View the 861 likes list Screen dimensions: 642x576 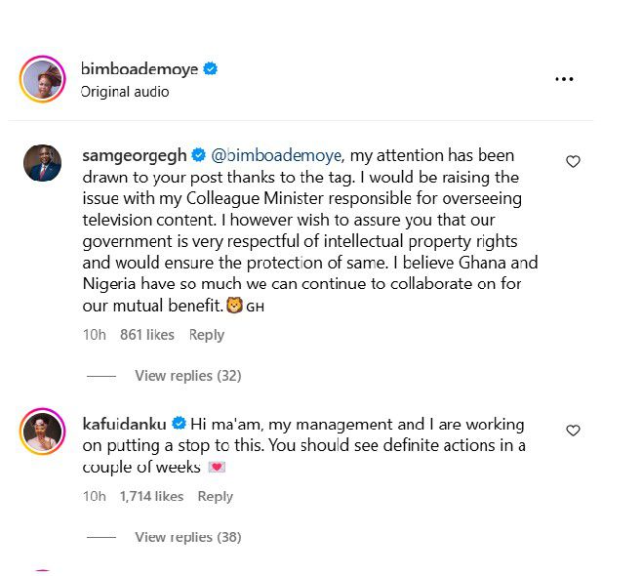click(x=146, y=335)
